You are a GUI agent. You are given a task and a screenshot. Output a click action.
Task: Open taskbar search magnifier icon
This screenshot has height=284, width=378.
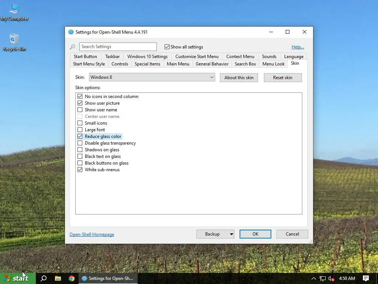pos(44,278)
